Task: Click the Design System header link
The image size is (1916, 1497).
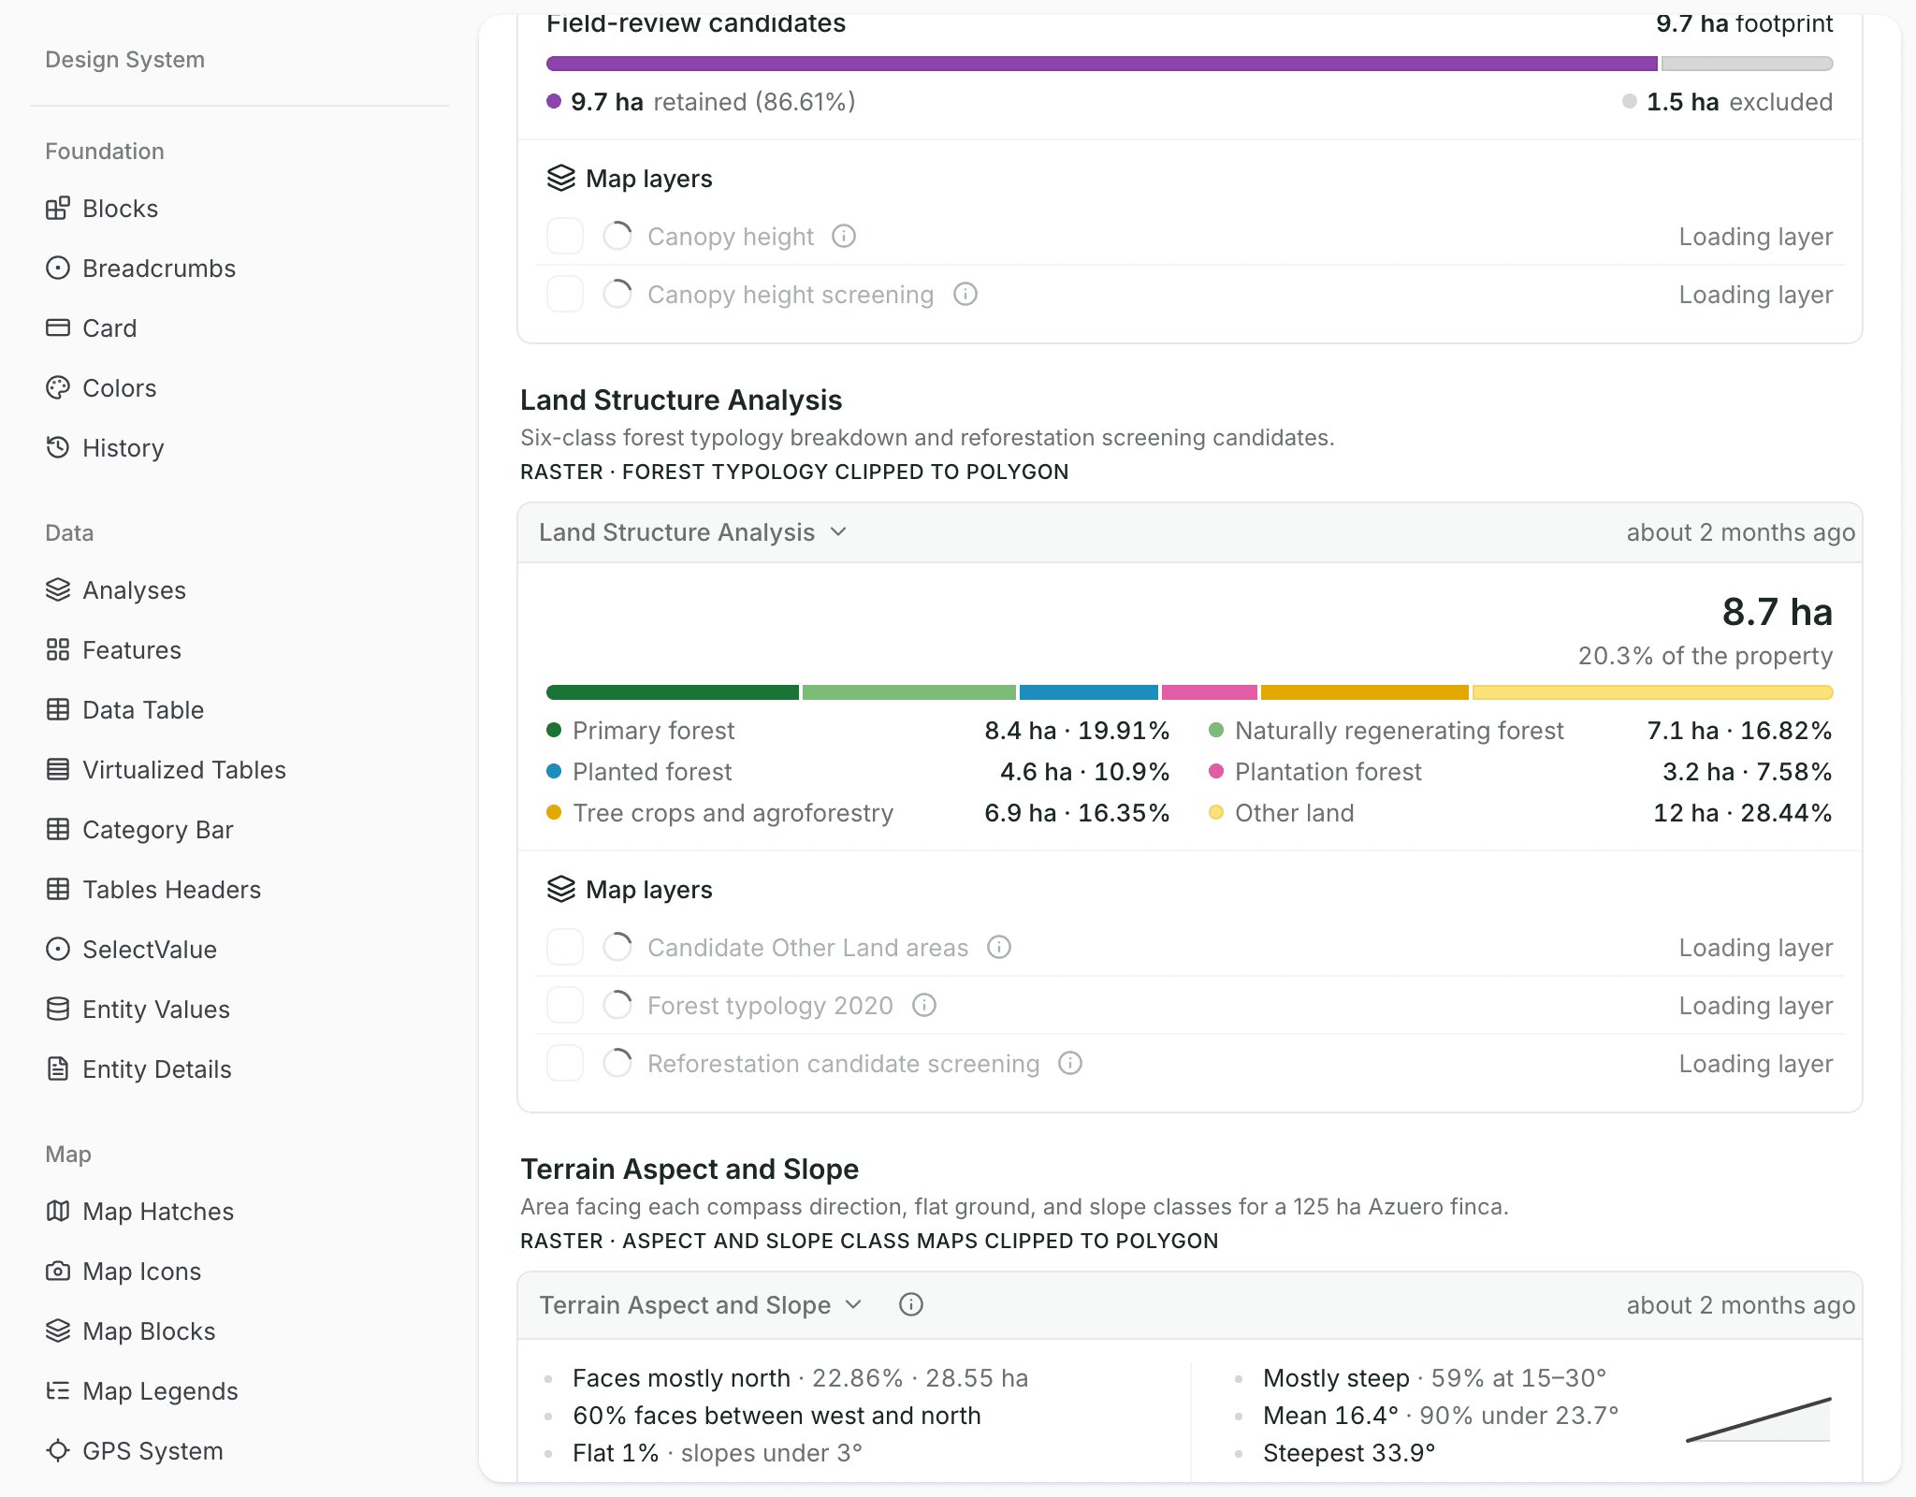Action: pos(124,60)
